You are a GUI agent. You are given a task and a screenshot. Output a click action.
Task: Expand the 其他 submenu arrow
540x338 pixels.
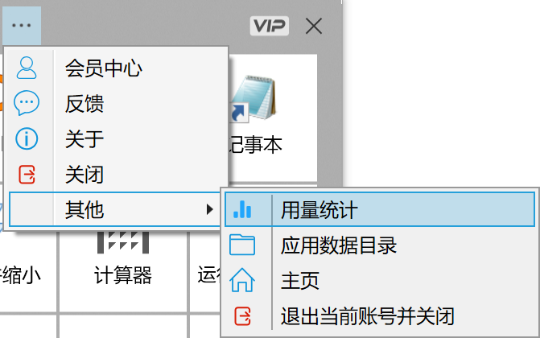click(x=209, y=209)
